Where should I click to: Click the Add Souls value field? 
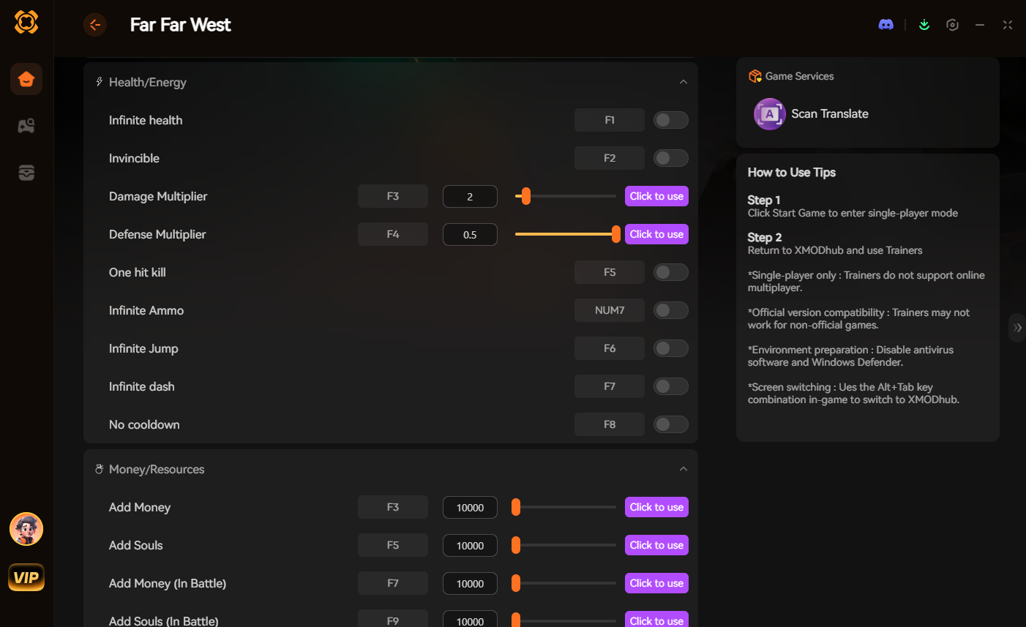click(470, 546)
